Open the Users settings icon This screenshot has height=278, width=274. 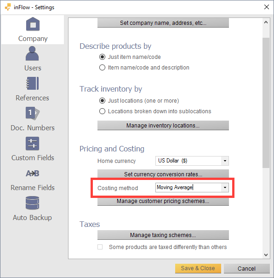32,53
